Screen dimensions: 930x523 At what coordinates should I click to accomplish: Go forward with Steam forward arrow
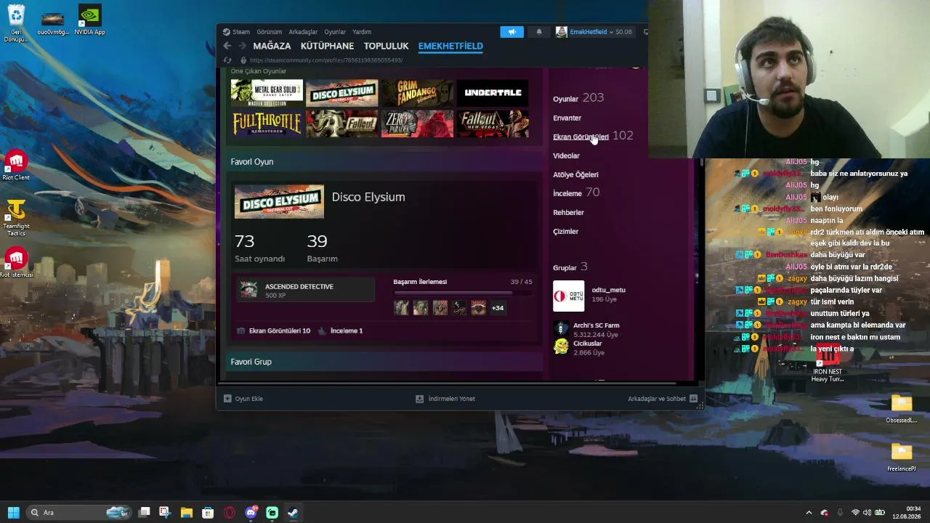click(242, 46)
